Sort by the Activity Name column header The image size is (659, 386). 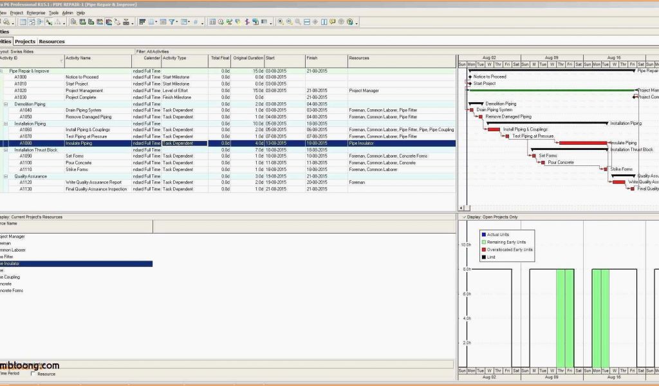(98, 61)
